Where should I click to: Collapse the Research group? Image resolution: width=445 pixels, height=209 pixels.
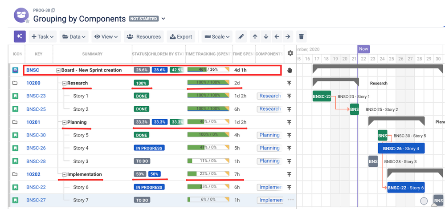coord(64,83)
